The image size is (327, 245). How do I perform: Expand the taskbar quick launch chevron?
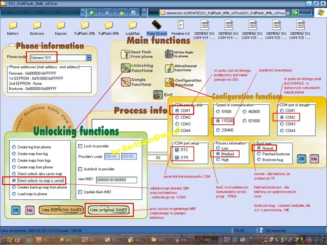pyautogui.click(x=251, y=238)
